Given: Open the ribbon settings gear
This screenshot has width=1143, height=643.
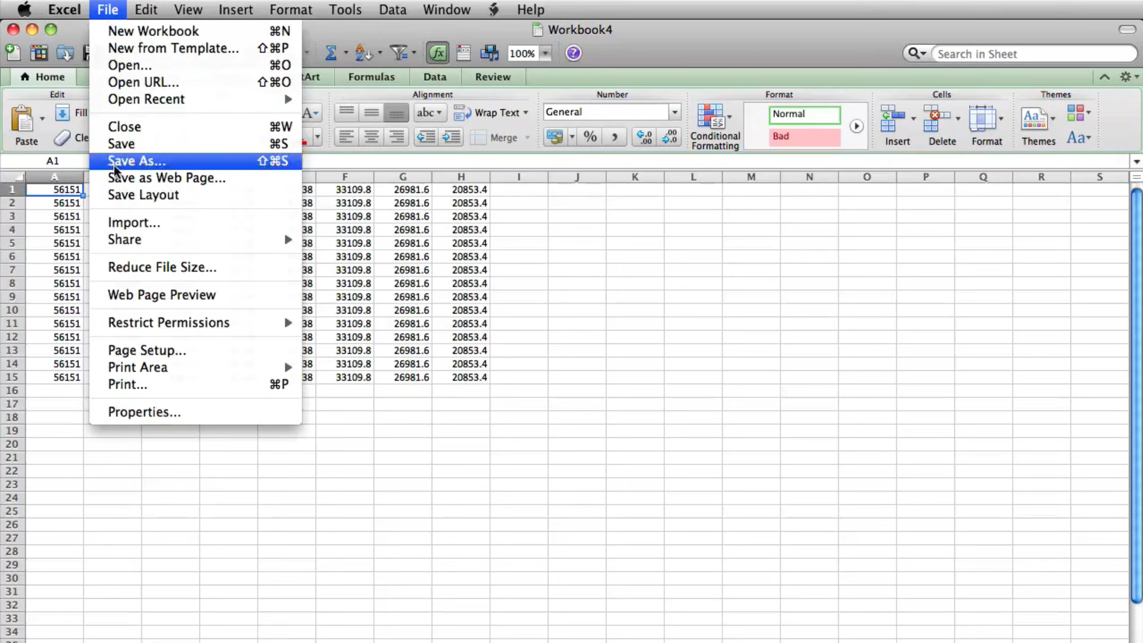Looking at the screenshot, I should 1125,77.
